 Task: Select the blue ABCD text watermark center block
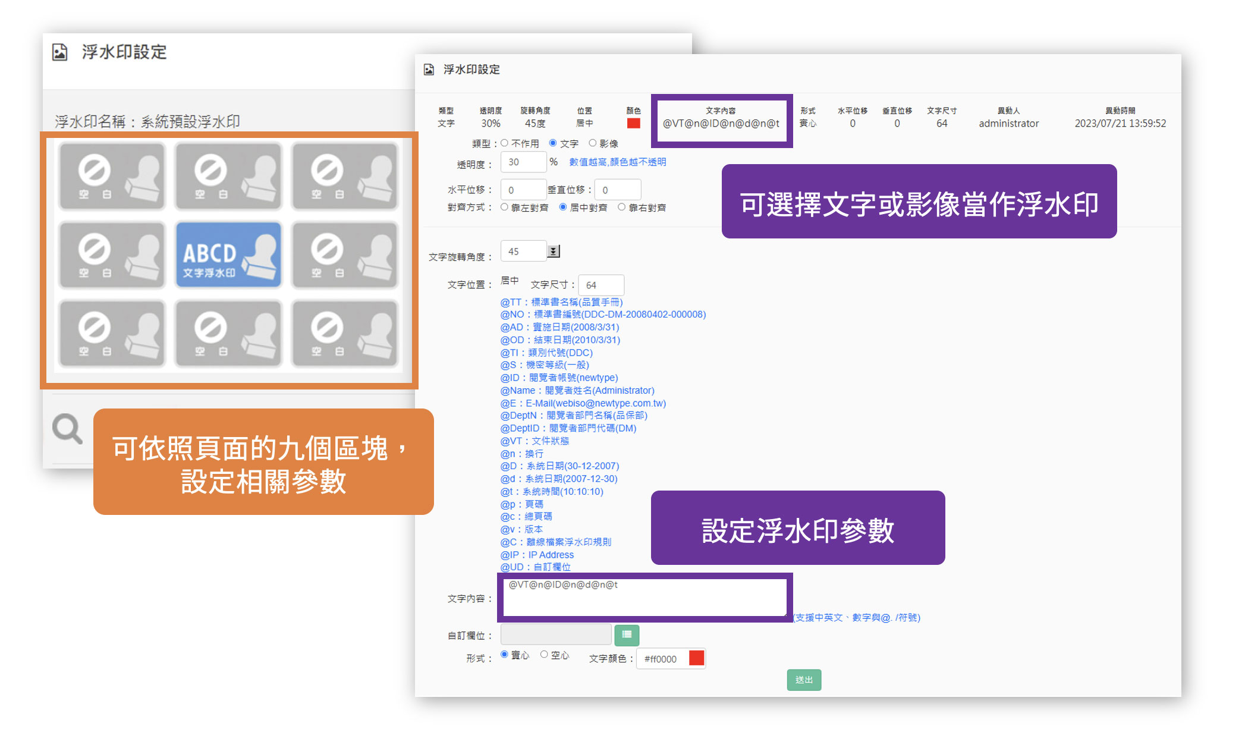[x=228, y=254]
